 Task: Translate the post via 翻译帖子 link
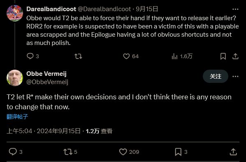coord(17,117)
